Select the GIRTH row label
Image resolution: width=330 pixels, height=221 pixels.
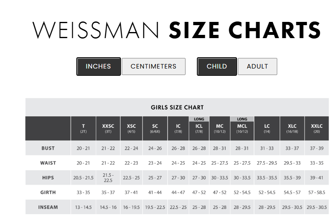click(x=48, y=193)
